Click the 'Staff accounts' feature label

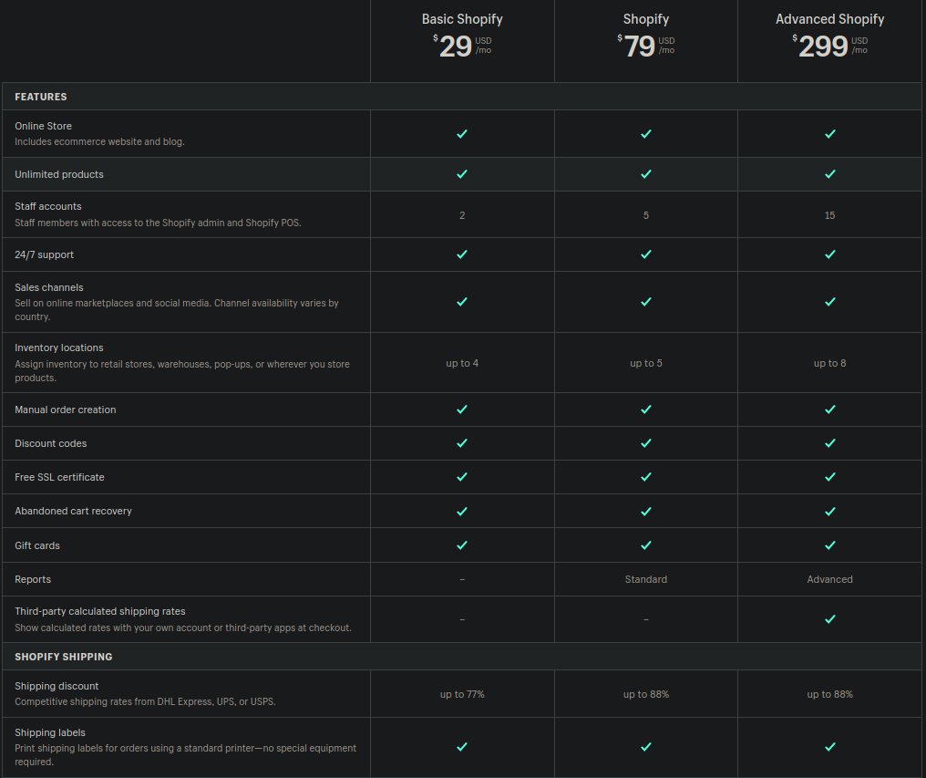47,207
